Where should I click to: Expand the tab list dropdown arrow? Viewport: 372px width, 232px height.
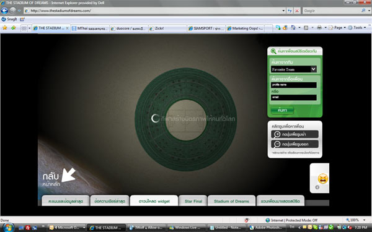[29, 28]
